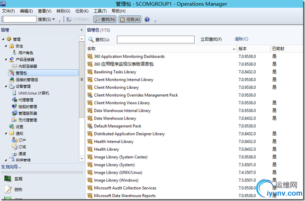This screenshot has width=305, height=201.
Task: Open the 创作 authoring workspace icon
Action: (8, 189)
